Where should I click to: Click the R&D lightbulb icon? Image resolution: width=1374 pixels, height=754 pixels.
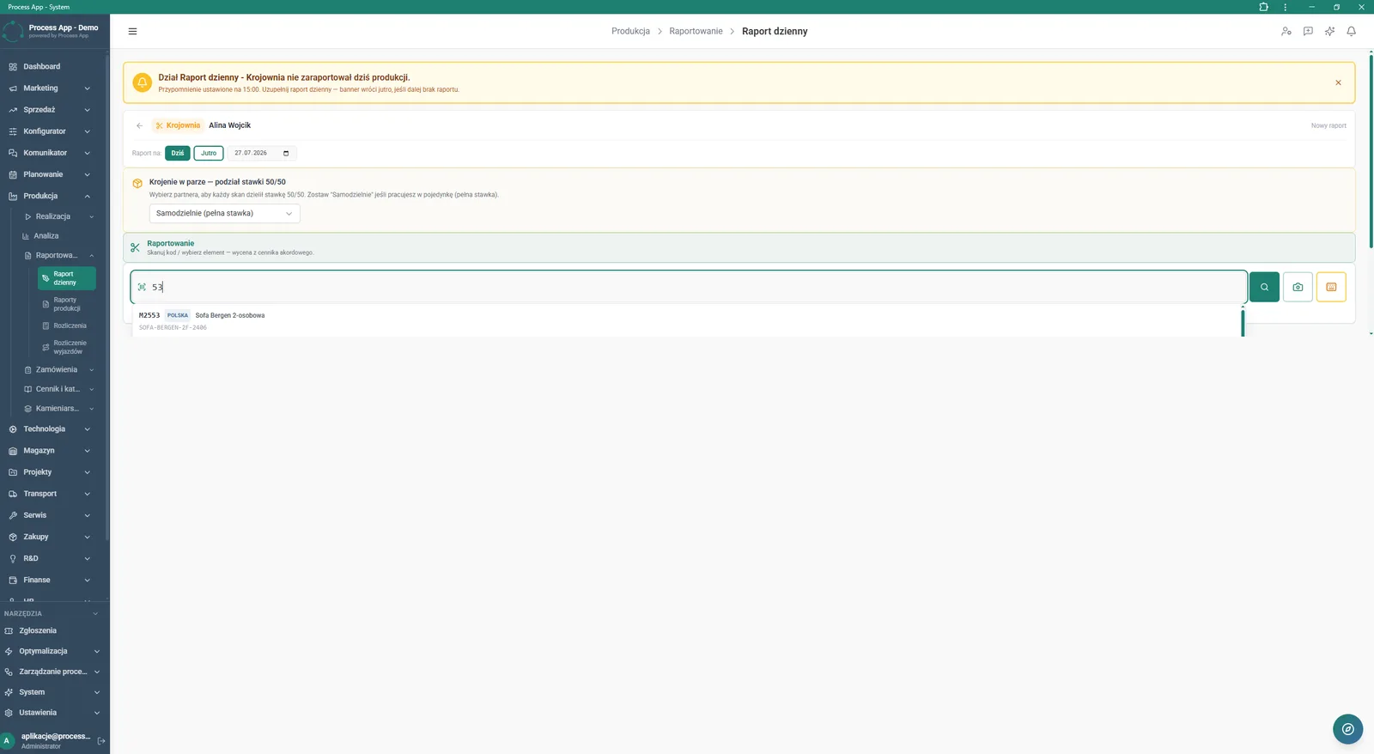pyautogui.click(x=13, y=558)
